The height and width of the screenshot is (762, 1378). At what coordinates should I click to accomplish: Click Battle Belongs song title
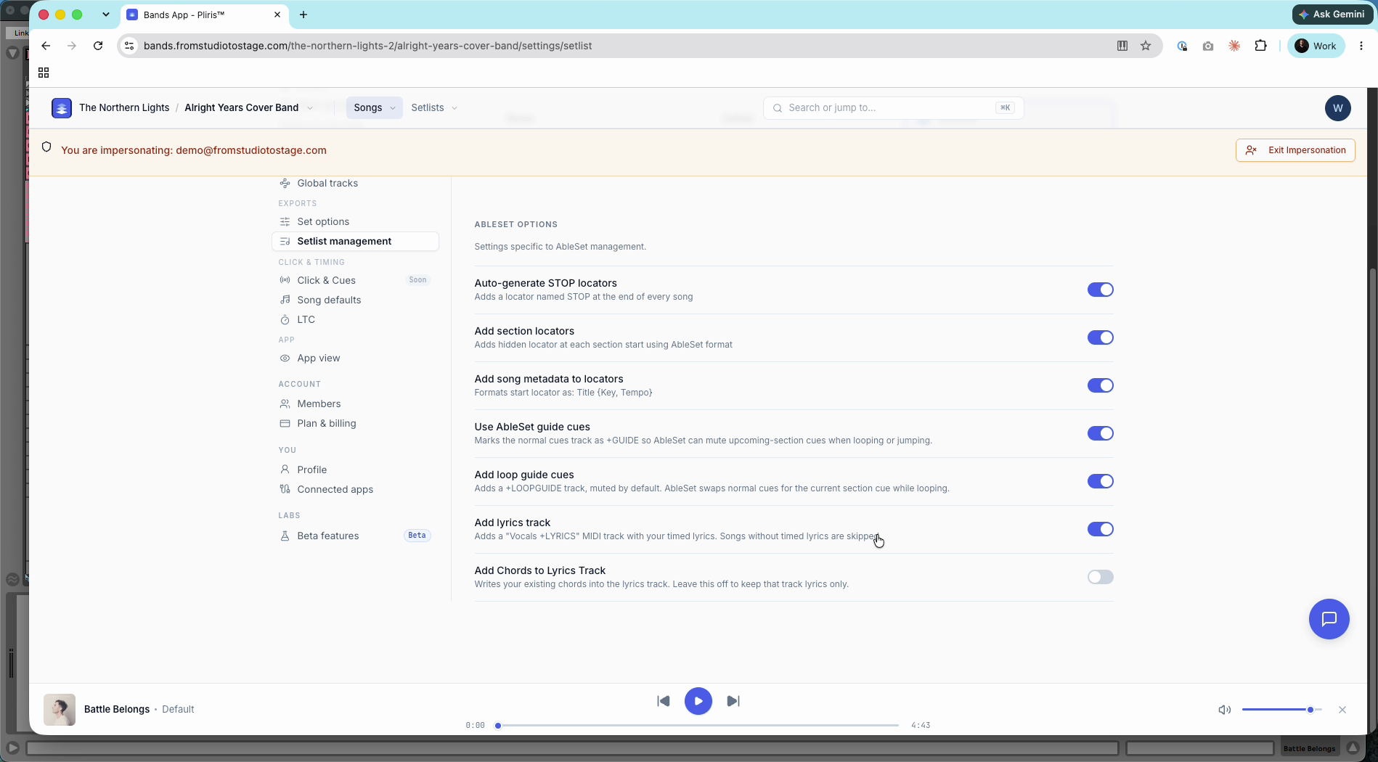pos(117,709)
